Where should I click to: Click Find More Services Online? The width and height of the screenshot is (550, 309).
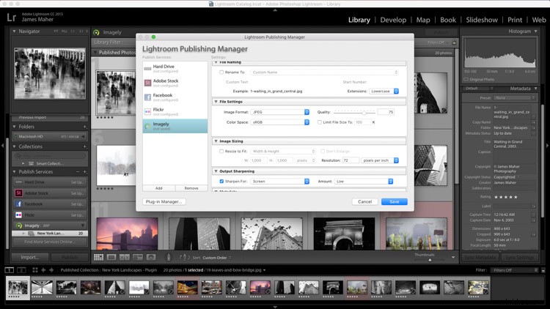click(49, 242)
